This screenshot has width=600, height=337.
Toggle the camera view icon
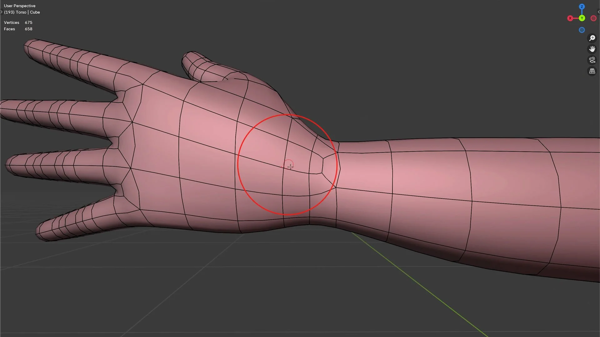[592, 60]
